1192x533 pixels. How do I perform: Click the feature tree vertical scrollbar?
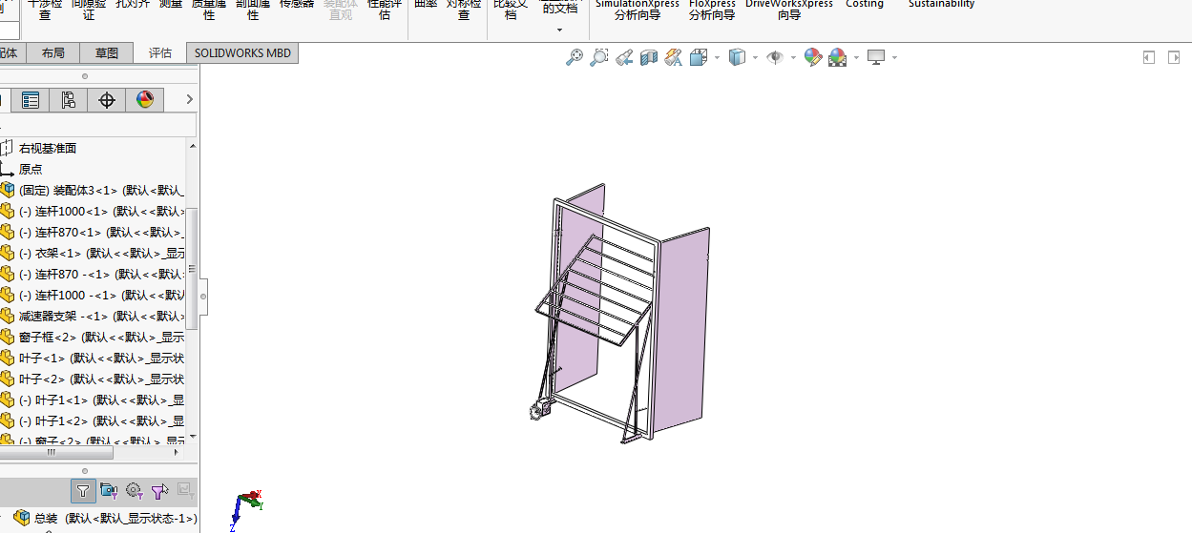pos(193,267)
